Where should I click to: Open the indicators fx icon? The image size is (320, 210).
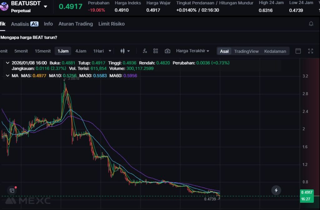click(145, 51)
